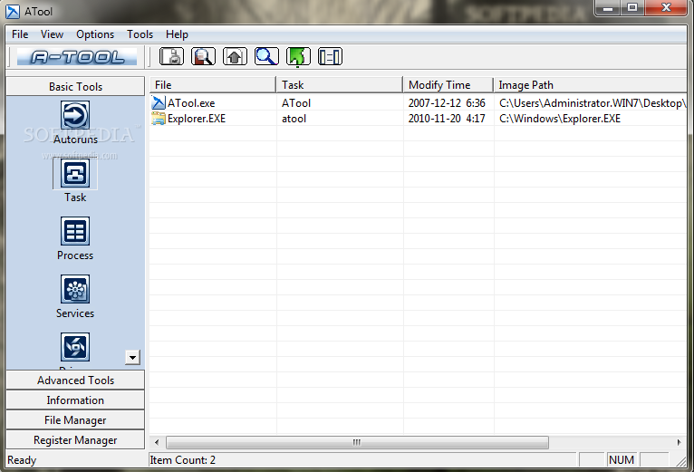The width and height of the screenshot is (694, 472).
Task: Close the ATool window
Action: pyautogui.click(x=666, y=7)
